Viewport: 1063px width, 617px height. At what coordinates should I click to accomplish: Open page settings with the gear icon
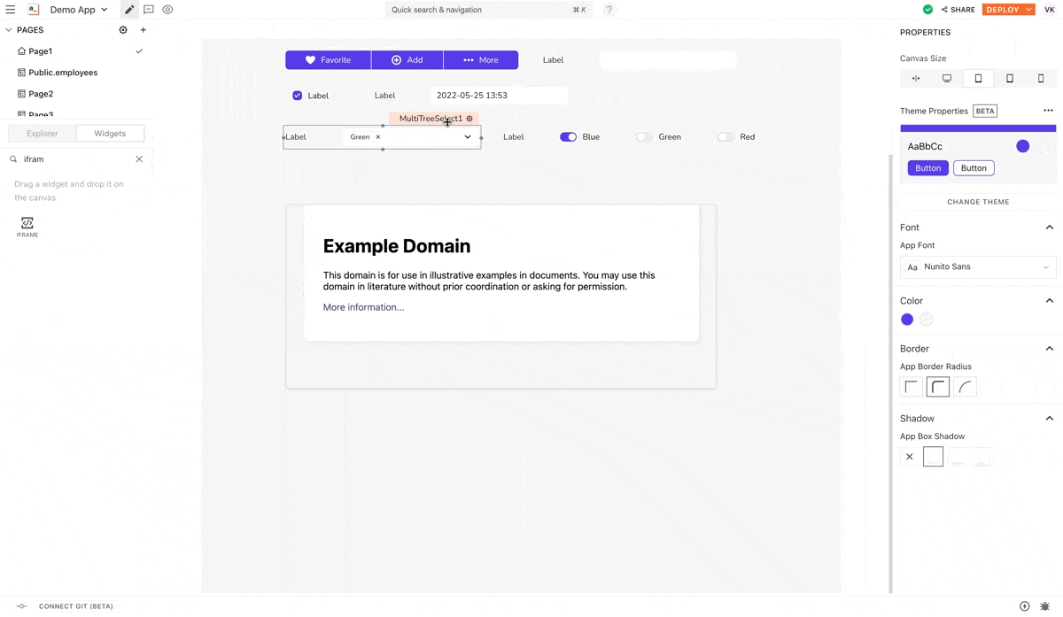pos(123,30)
